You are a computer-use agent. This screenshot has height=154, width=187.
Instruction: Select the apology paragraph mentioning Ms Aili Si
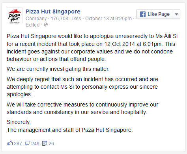coord(92,48)
